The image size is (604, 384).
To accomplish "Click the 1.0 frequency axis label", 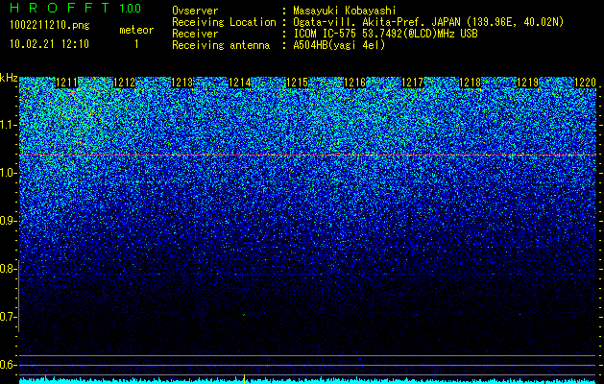I will pyautogui.click(x=8, y=174).
